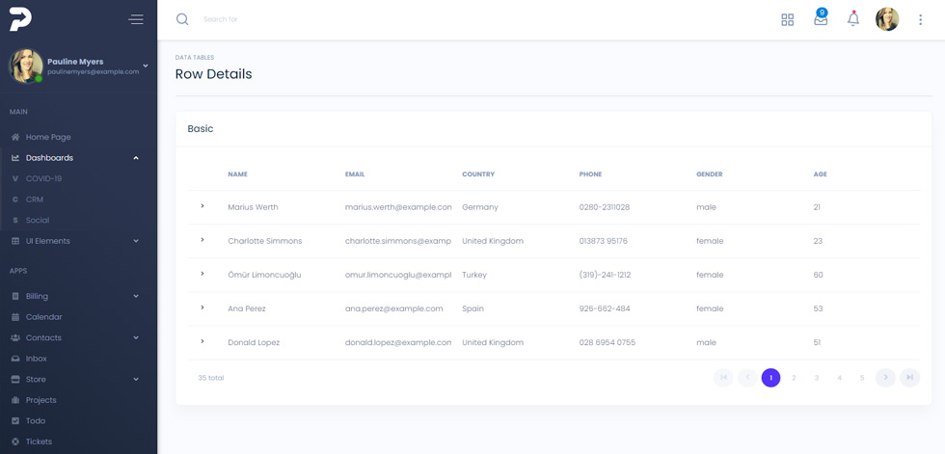Image resolution: width=945 pixels, height=454 pixels.
Task: Click the 'Turkey' country cell
Action: point(474,275)
